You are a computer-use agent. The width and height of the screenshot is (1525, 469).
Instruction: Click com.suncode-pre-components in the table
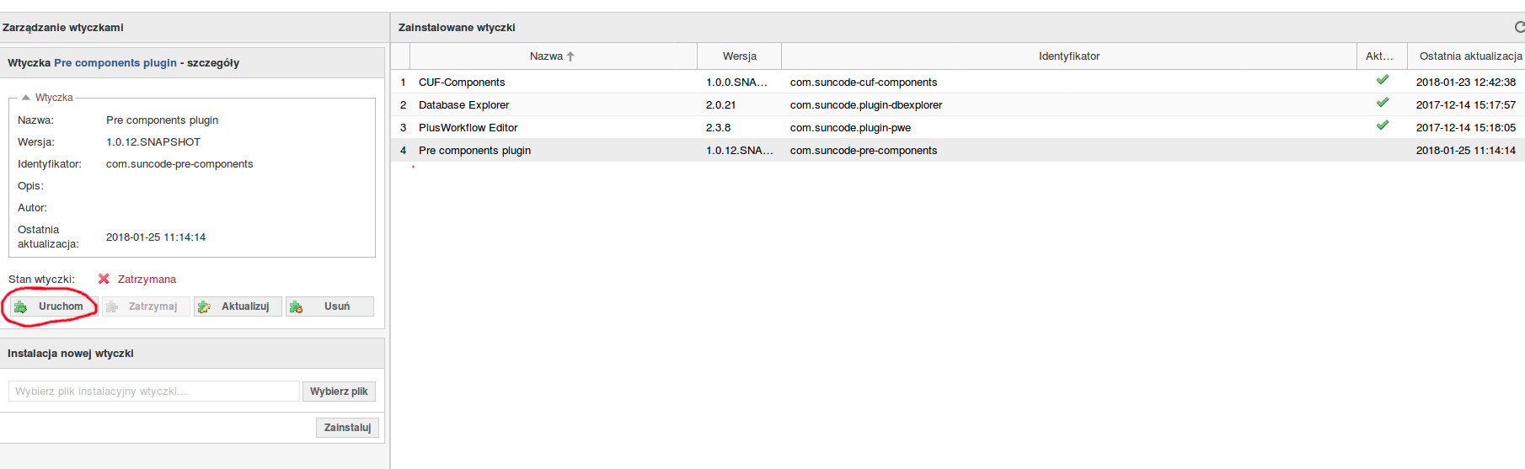[x=864, y=151]
